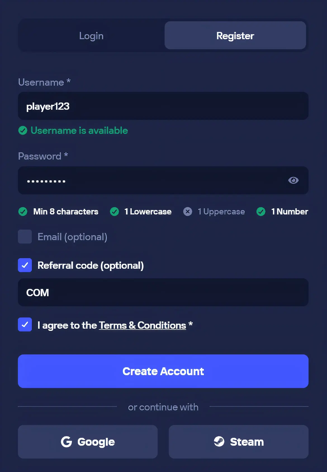Click the '1 Lowercase' check icon
The width and height of the screenshot is (327, 472).
[x=114, y=212]
